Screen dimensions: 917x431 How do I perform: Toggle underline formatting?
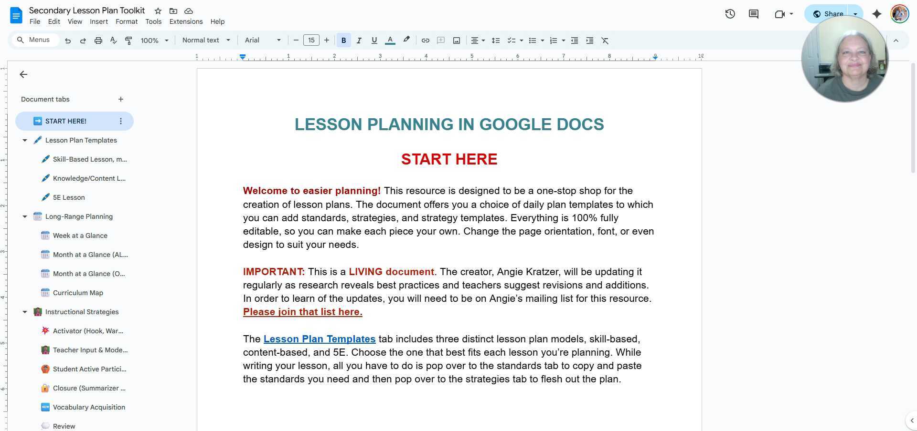[x=374, y=40]
